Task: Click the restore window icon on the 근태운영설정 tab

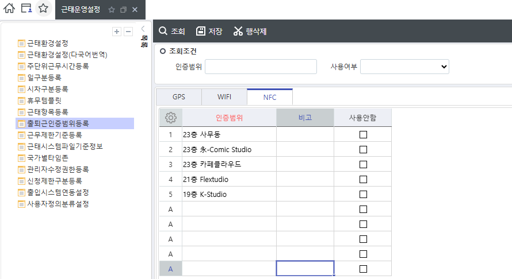Action: (123, 10)
